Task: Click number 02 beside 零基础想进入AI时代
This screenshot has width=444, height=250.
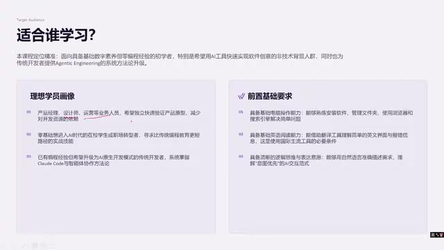Action: [28, 134]
